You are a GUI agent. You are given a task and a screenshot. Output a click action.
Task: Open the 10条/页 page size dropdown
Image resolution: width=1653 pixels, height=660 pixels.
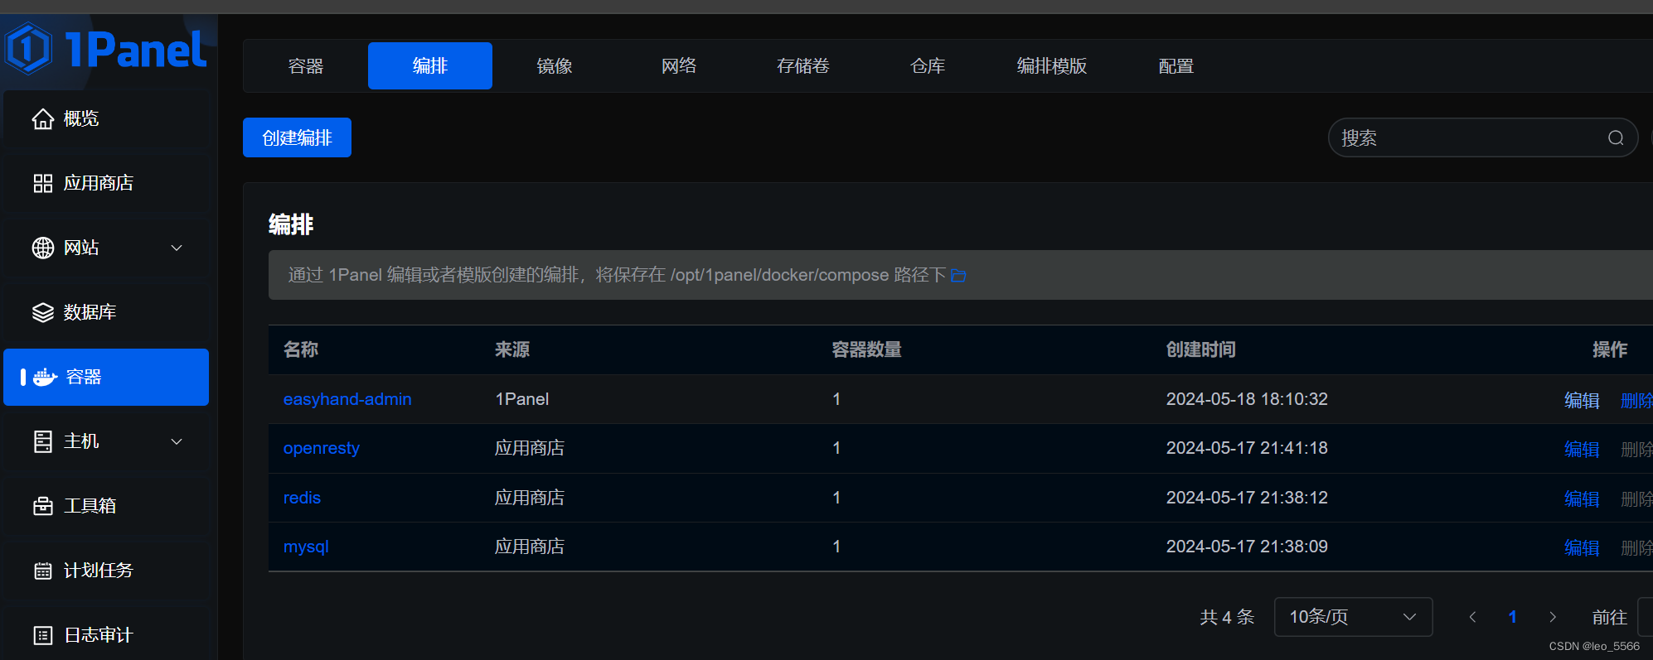click(1353, 617)
